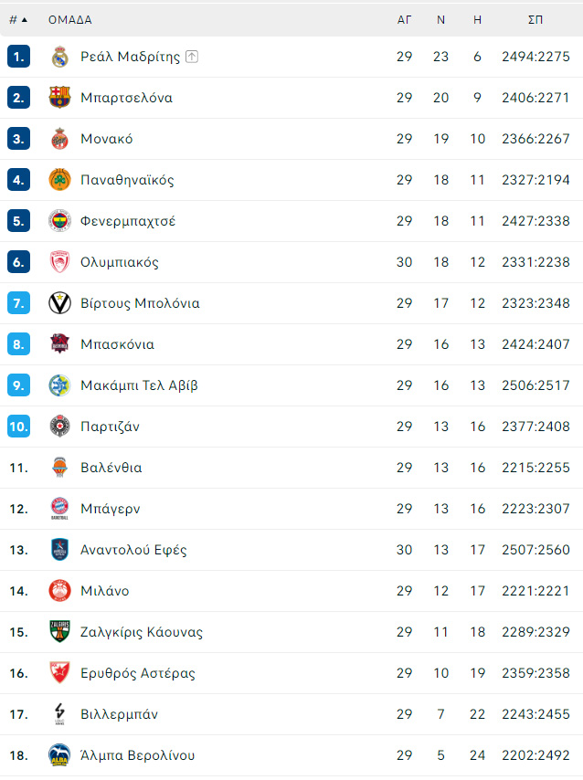Click the Panathinaikos green clover logo
Screen dimensions: 583x780
(x=59, y=180)
